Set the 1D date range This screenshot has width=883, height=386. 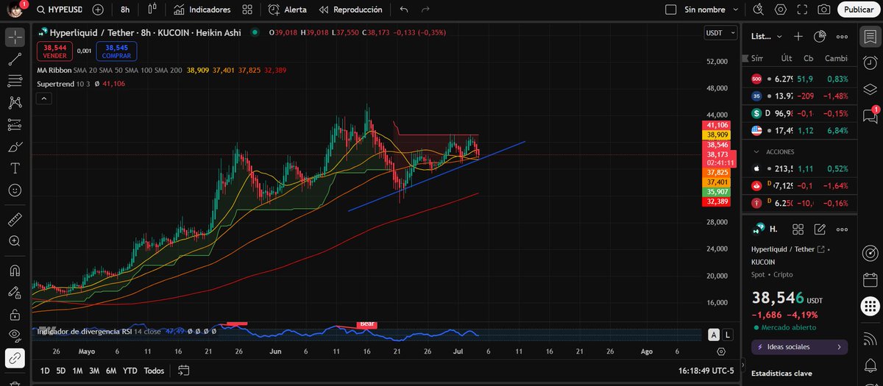45,371
